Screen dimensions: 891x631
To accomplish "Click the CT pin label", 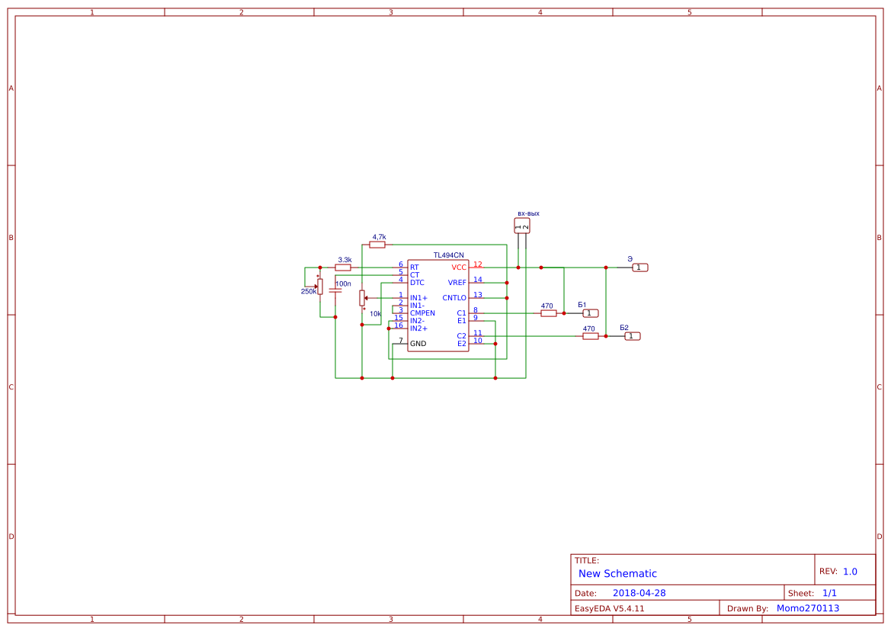I will coord(415,275).
